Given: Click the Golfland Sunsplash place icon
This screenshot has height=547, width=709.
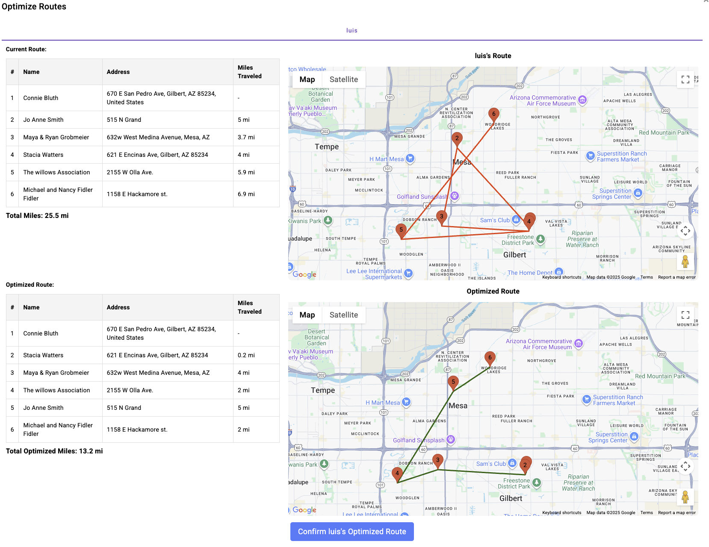Looking at the screenshot, I should 454,196.
